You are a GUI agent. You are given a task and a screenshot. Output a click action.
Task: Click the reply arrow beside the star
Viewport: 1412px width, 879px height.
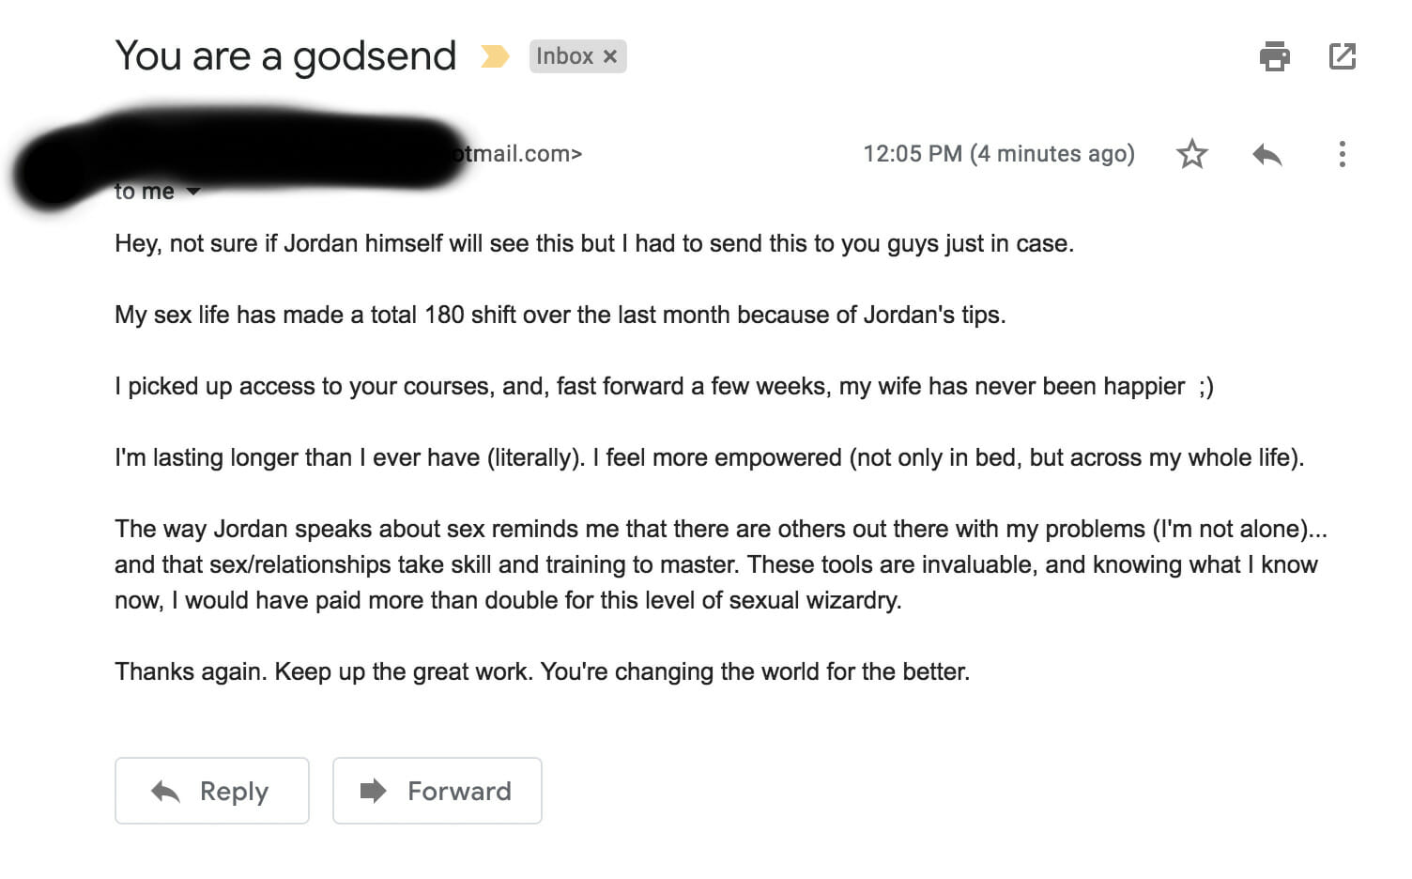pyautogui.click(x=1266, y=154)
